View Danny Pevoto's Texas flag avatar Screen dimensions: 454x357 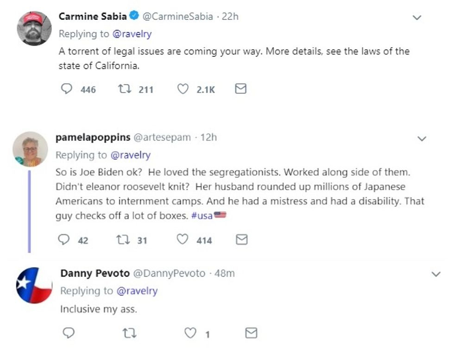[x=34, y=285]
